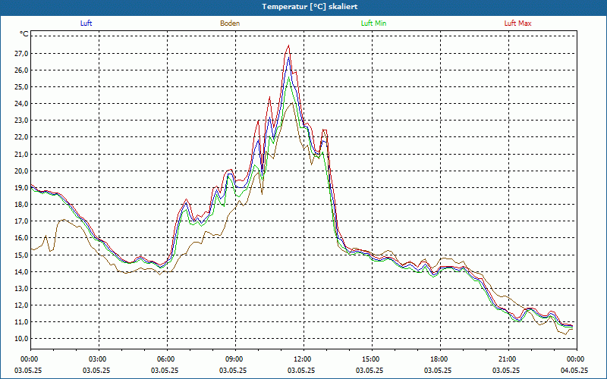The width and height of the screenshot is (607, 379).
Task: Click the '17,0' y-axis value
Action: 21,221
